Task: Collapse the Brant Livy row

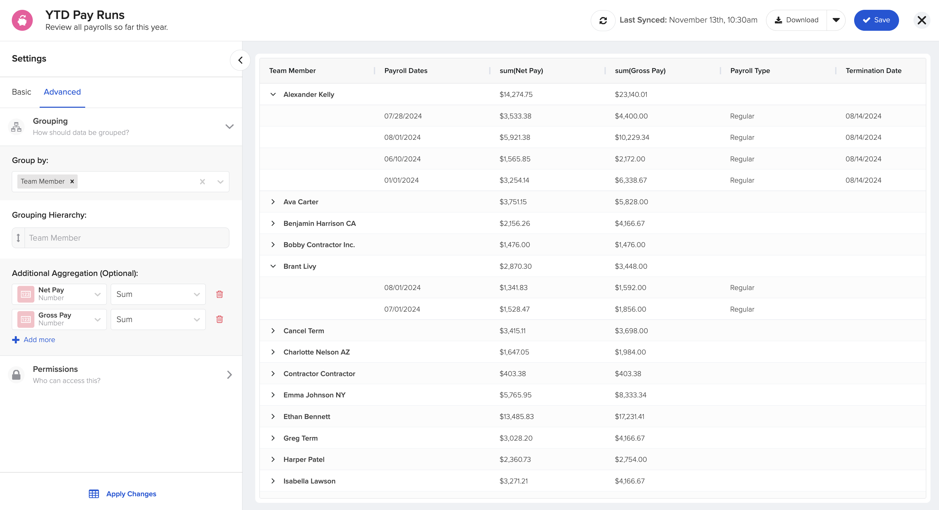Action: tap(273, 266)
